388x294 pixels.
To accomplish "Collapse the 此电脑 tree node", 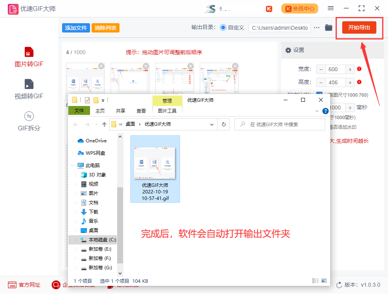I will pyautogui.click(x=73, y=166).
